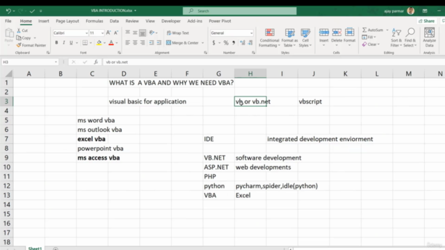The image size is (445, 250).
Task: Select cell containing 'vbscript'
Action: pos(314,101)
